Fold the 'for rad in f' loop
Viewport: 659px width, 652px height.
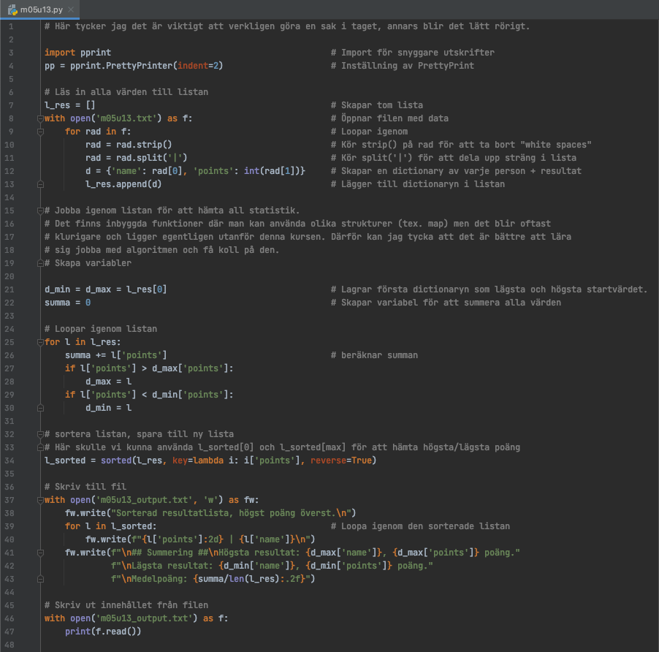coord(39,132)
